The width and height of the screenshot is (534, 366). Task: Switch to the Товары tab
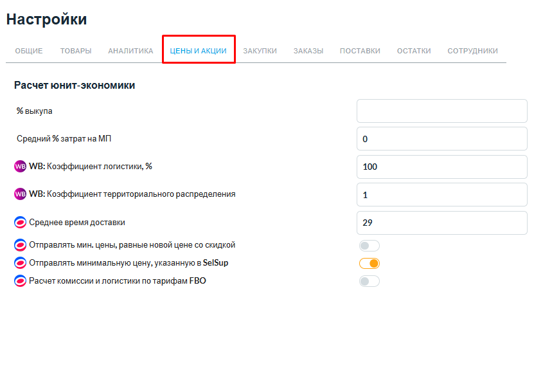click(76, 51)
